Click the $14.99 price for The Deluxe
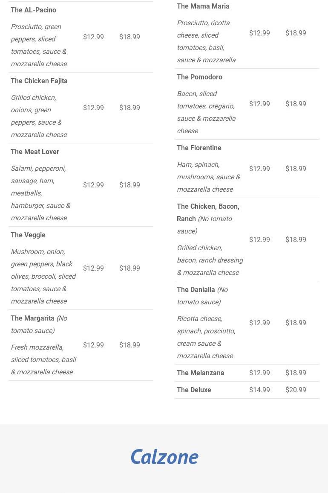Image resolution: width=328 pixels, height=493 pixels. (x=259, y=390)
